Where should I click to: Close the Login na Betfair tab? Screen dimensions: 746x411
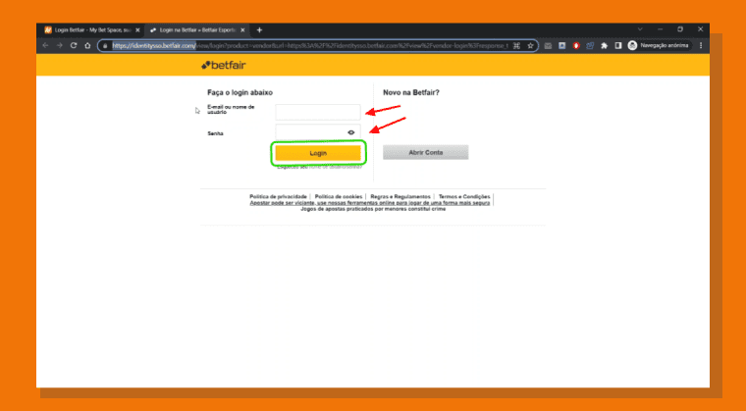tap(242, 30)
